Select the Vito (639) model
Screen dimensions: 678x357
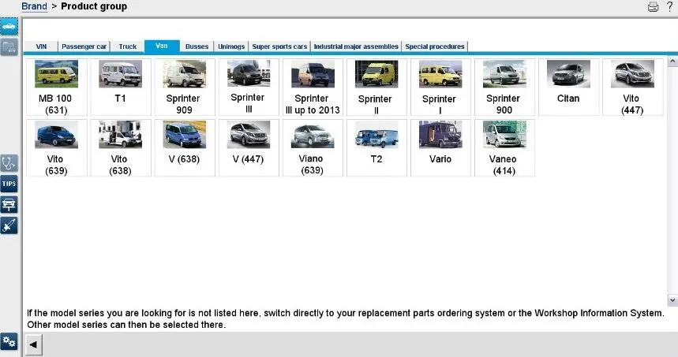point(56,148)
